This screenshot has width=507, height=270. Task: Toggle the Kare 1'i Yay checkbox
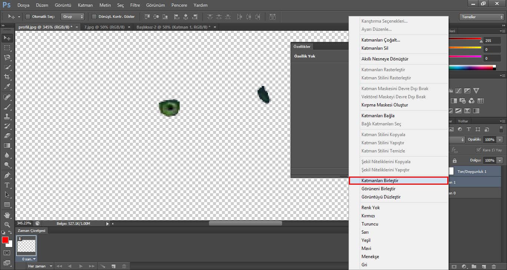click(479, 150)
